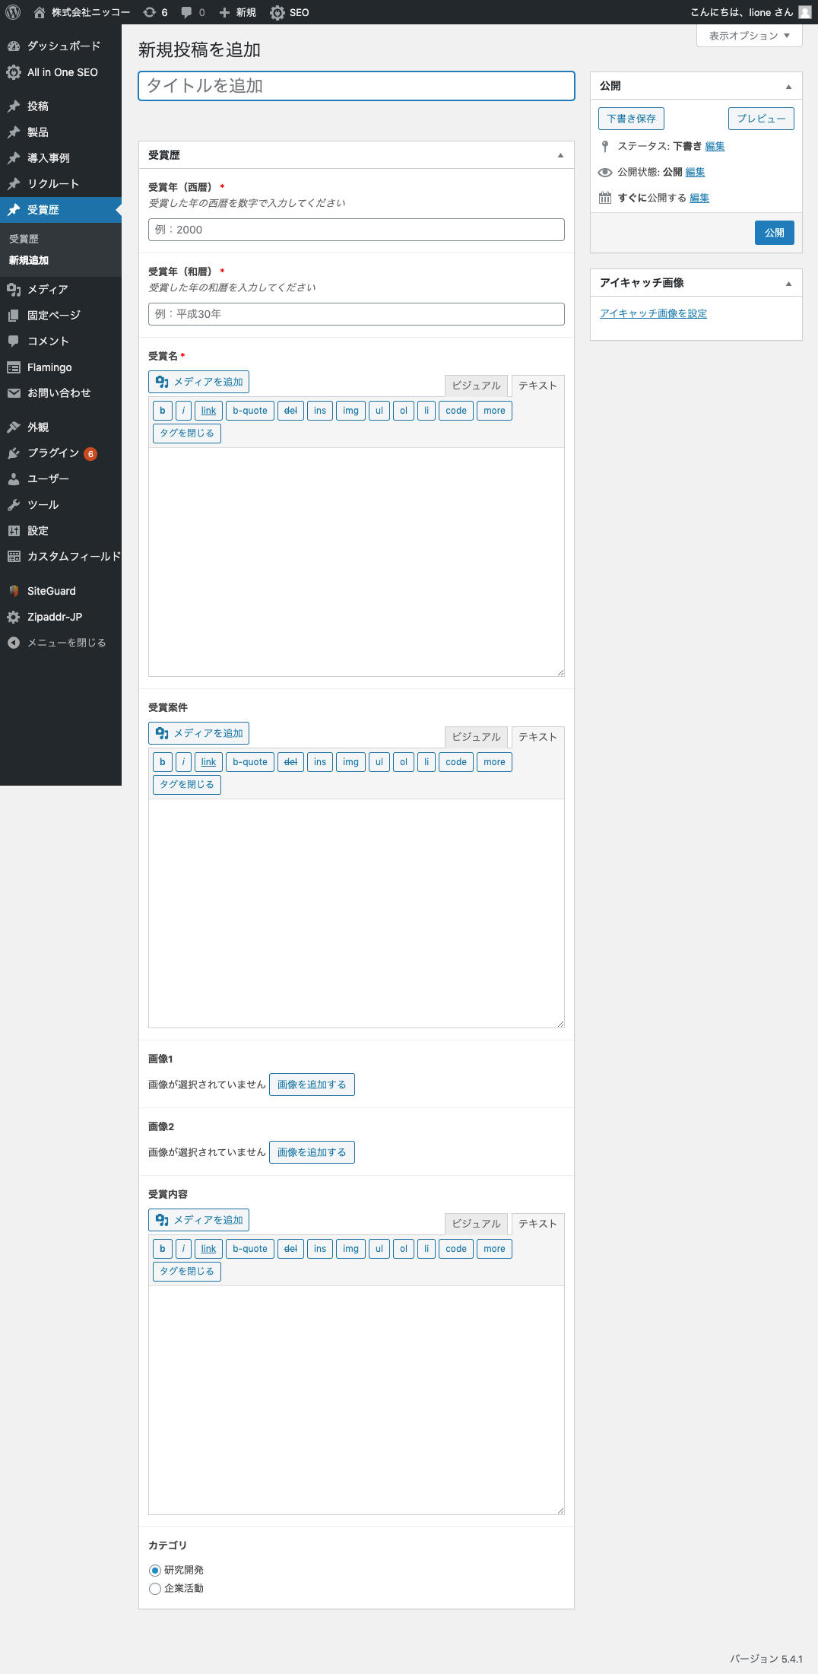This screenshot has height=1674, width=818.
Task: Open the Dashboard (ダッシュボード) sidebar item
Action: (x=63, y=46)
